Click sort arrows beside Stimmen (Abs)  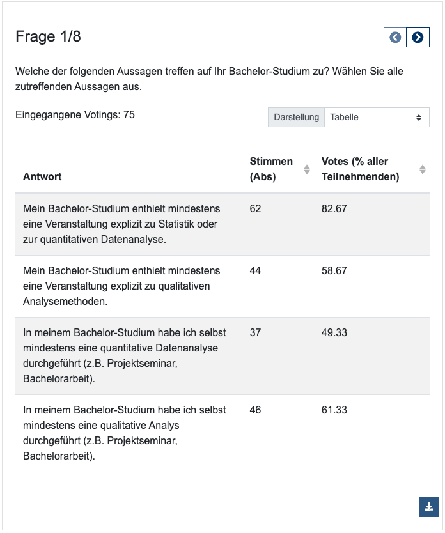click(x=307, y=169)
